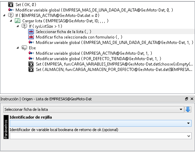Collapse the Cargar lista EMPRESAS node
This screenshot has width=195, height=152.
point(11,21)
